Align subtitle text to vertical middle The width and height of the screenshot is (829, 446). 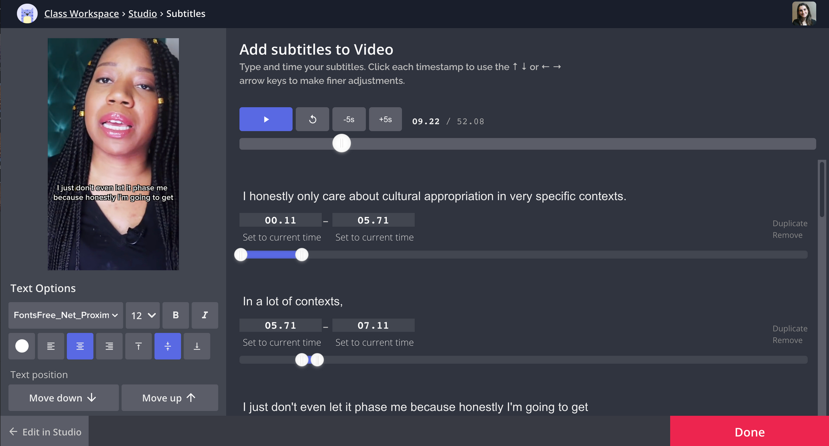(168, 346)
